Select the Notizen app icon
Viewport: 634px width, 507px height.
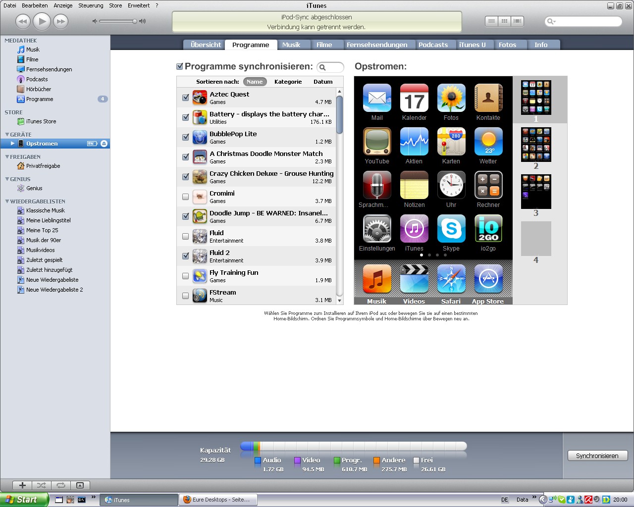click(414, 185)
